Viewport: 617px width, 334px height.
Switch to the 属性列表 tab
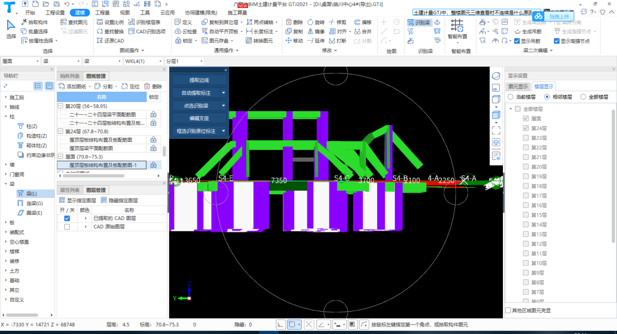click(70, 190)
